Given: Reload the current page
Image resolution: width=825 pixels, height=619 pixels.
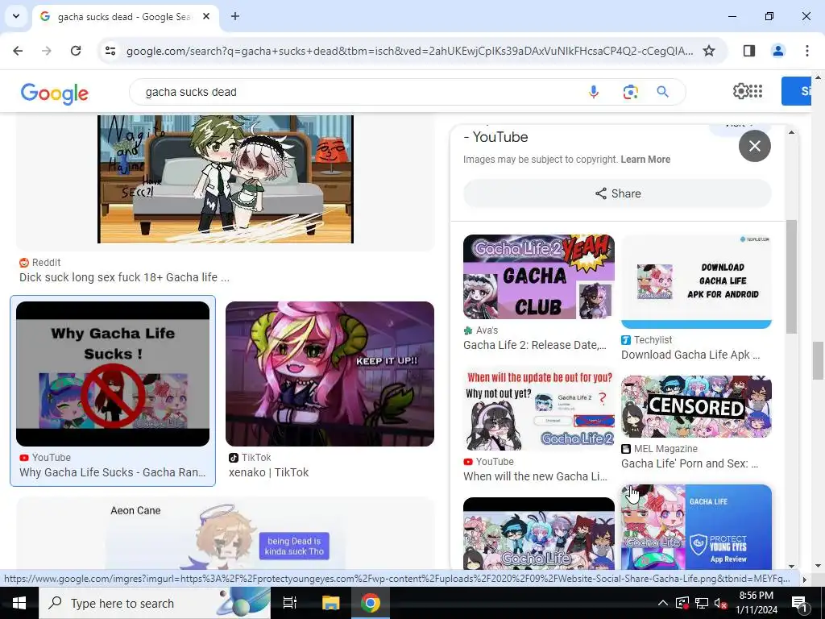Looking at the screenshot, I should click(76, 51).
